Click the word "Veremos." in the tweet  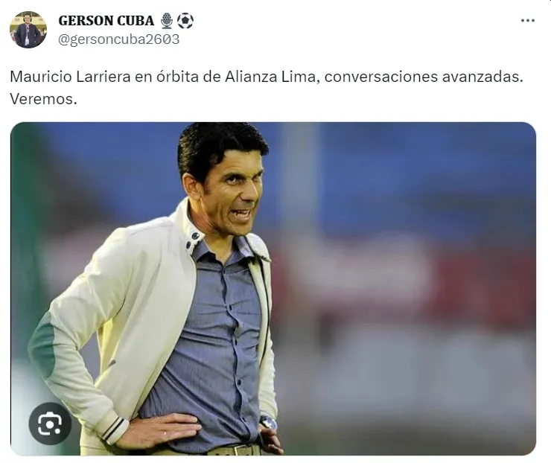(x=43, y=99)
